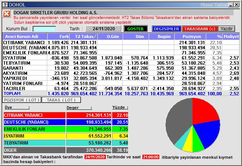Sort by the Bugün column header

click(x=161, y=36)
